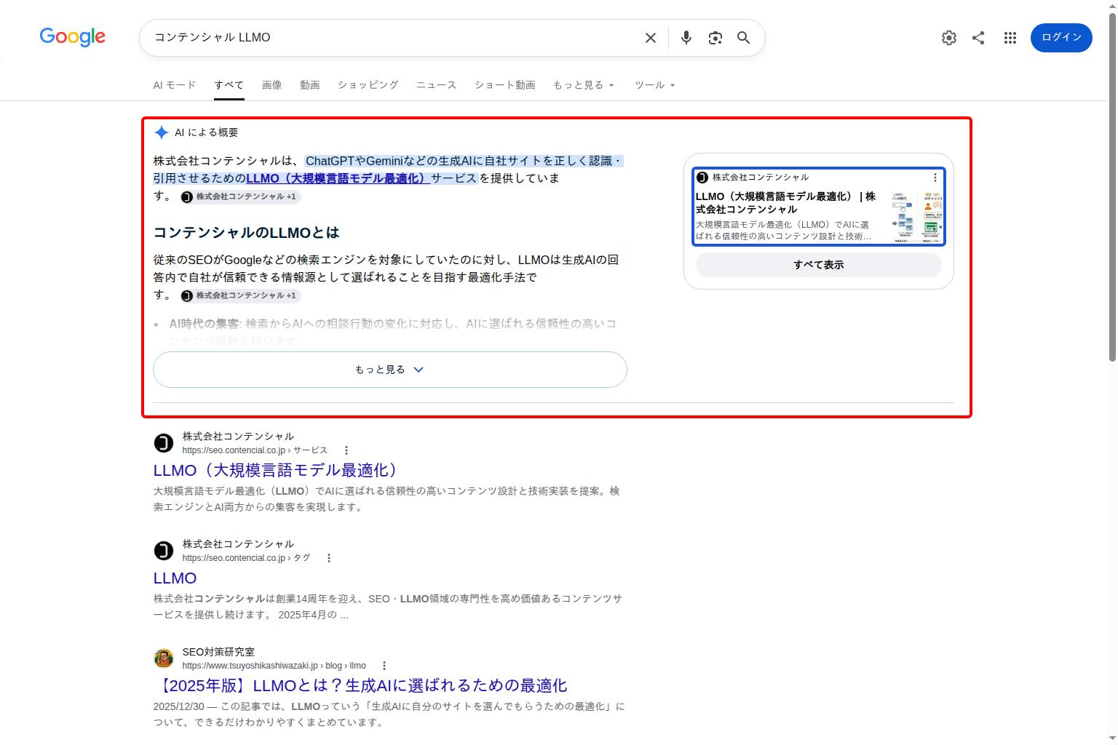This screenshot has height=745, width=1118.
Task: Click the AI overview sparkle icon
Action: (162, 132)
